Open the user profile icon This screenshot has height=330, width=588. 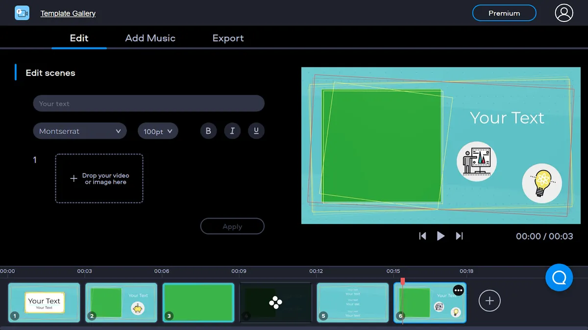(564, 13)
